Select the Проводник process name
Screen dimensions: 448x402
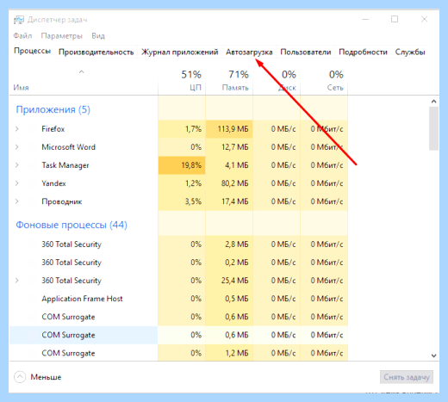coord(62,201)
